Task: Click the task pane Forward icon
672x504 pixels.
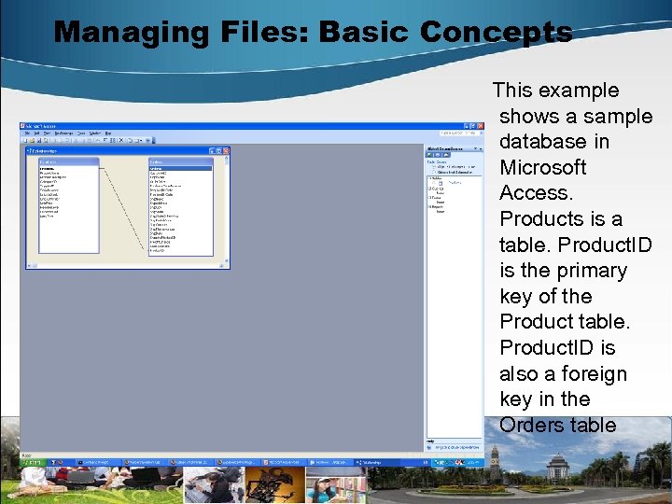Action: [438, 155]
